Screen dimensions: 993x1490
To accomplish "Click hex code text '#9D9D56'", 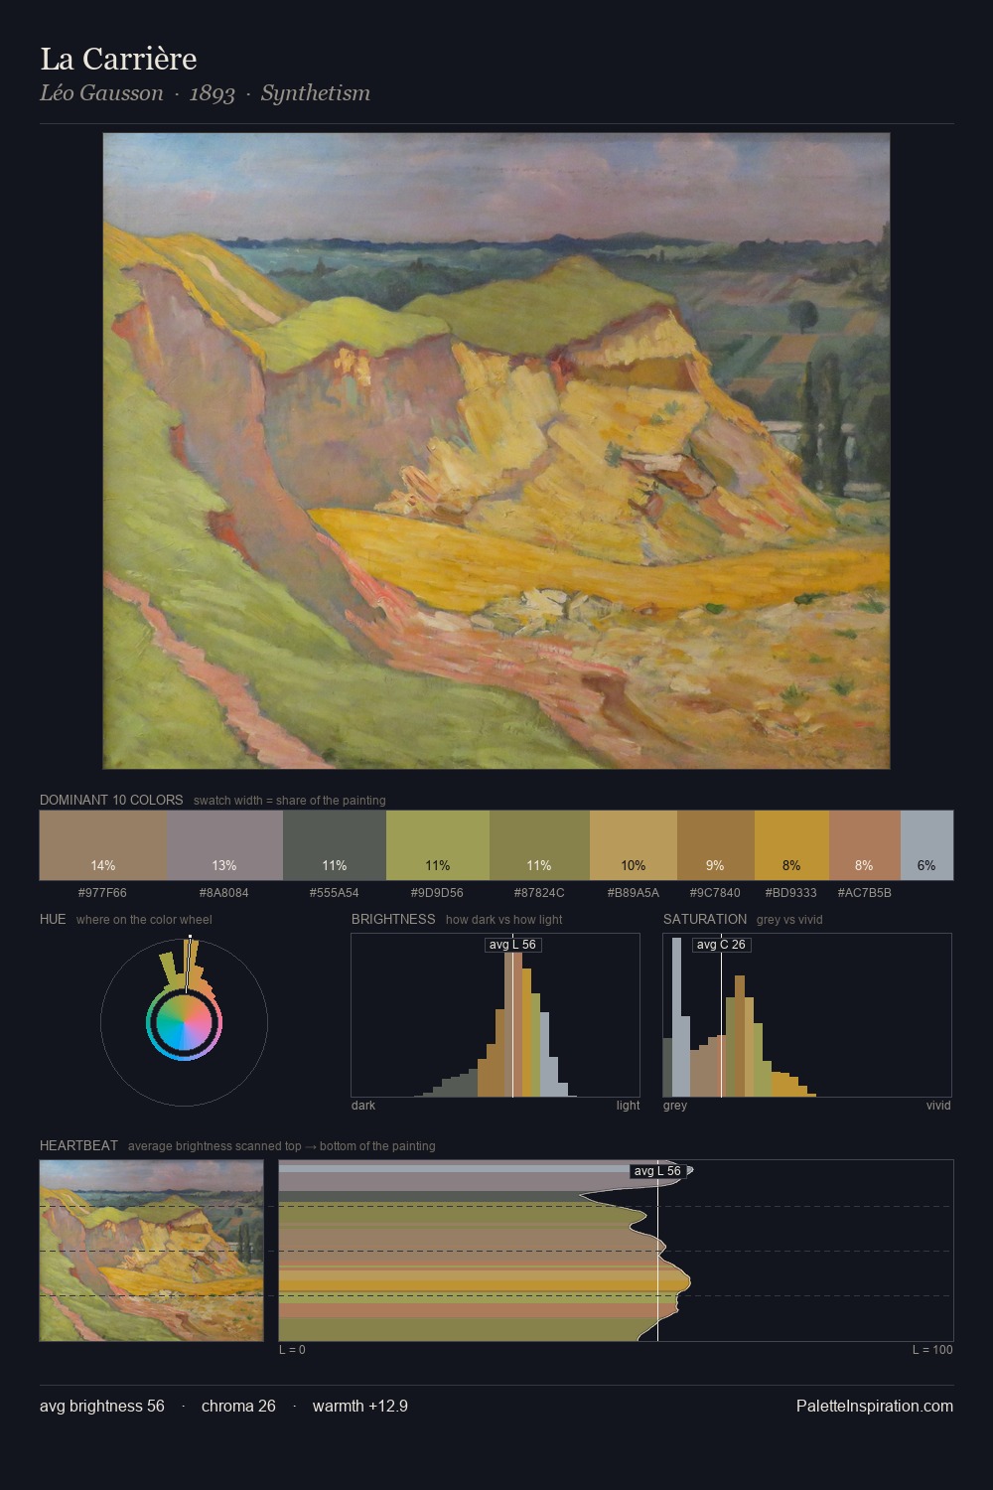I will click(x=437, y=893).
